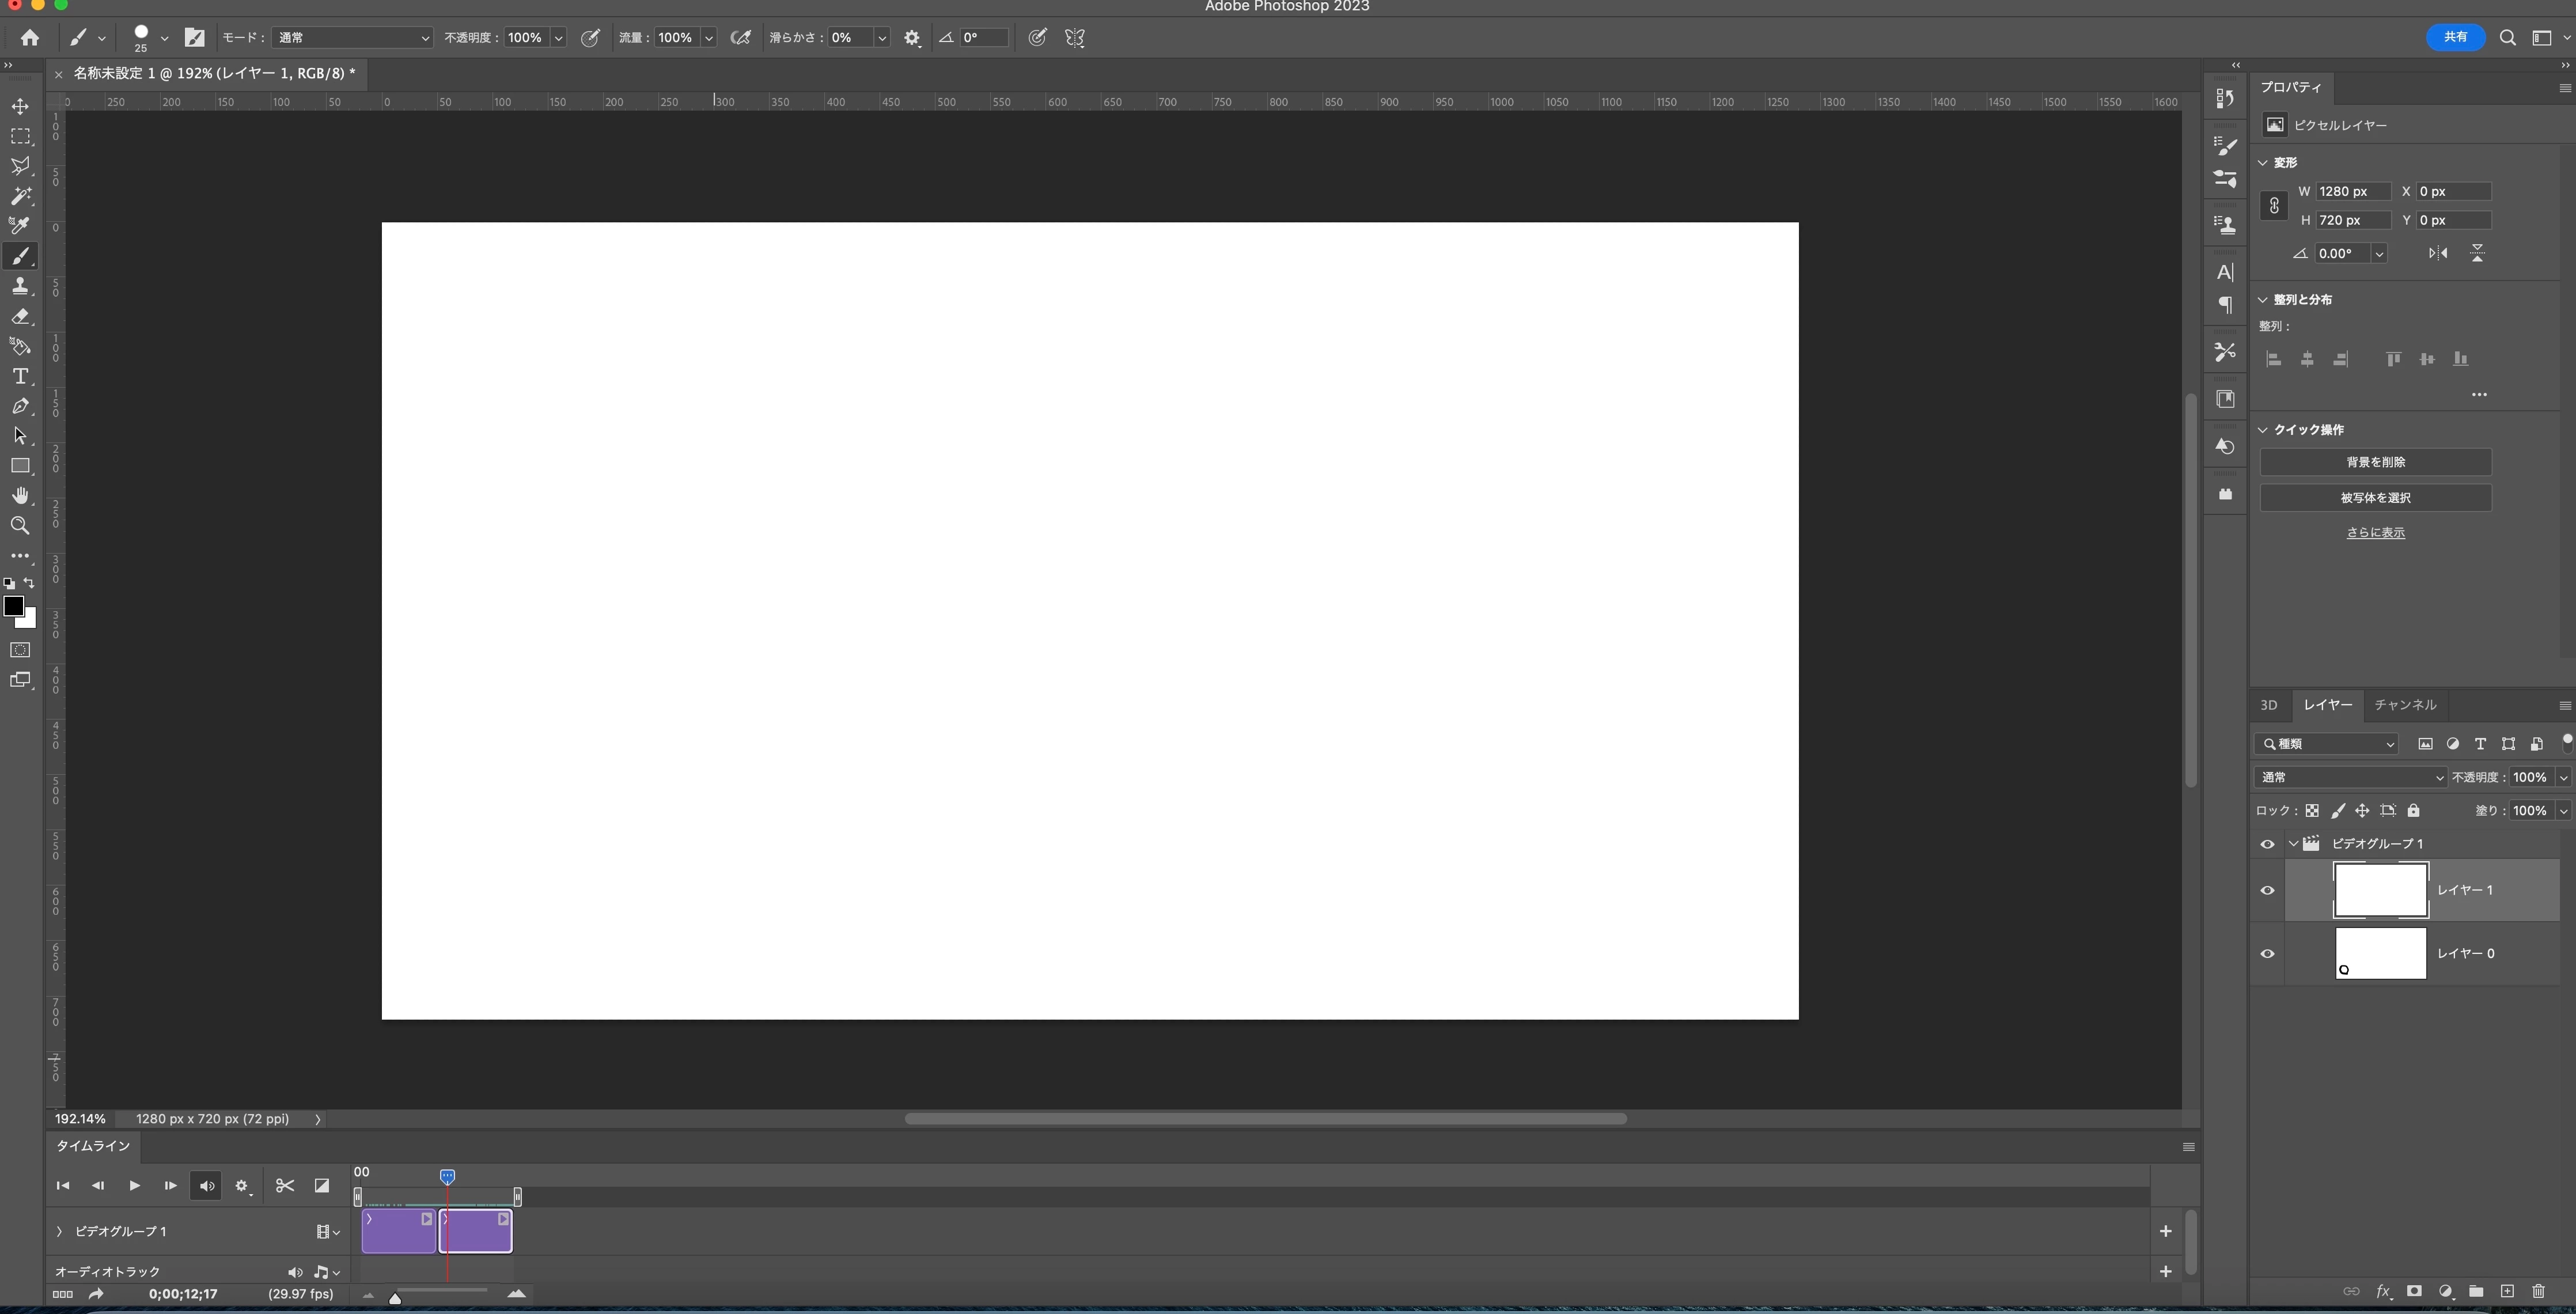Collapse the ビデオグループ 1 group in layers
The height and width of the screenshot is (1314, 2576).
[x=2294, y=844]
